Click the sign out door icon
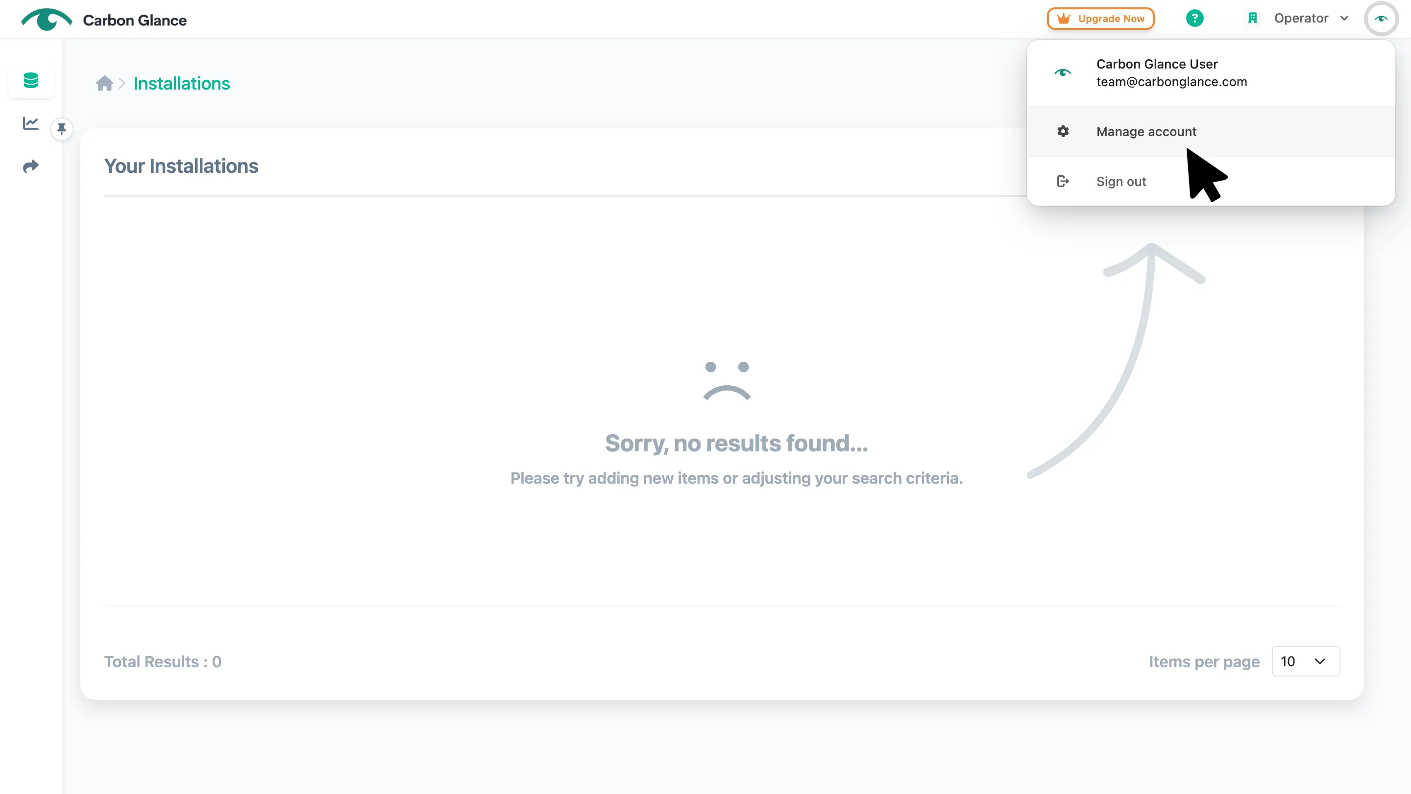 [1063, 181]
